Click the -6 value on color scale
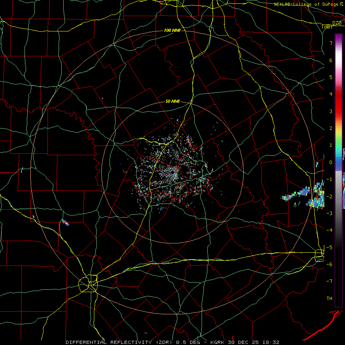This screenshot has width=345, height=345. pos(329,264)
